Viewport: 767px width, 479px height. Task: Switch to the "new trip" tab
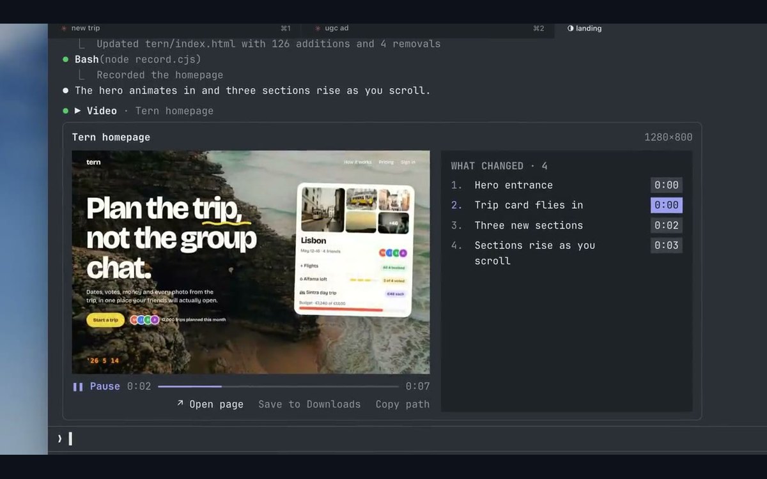click(86, 28)
